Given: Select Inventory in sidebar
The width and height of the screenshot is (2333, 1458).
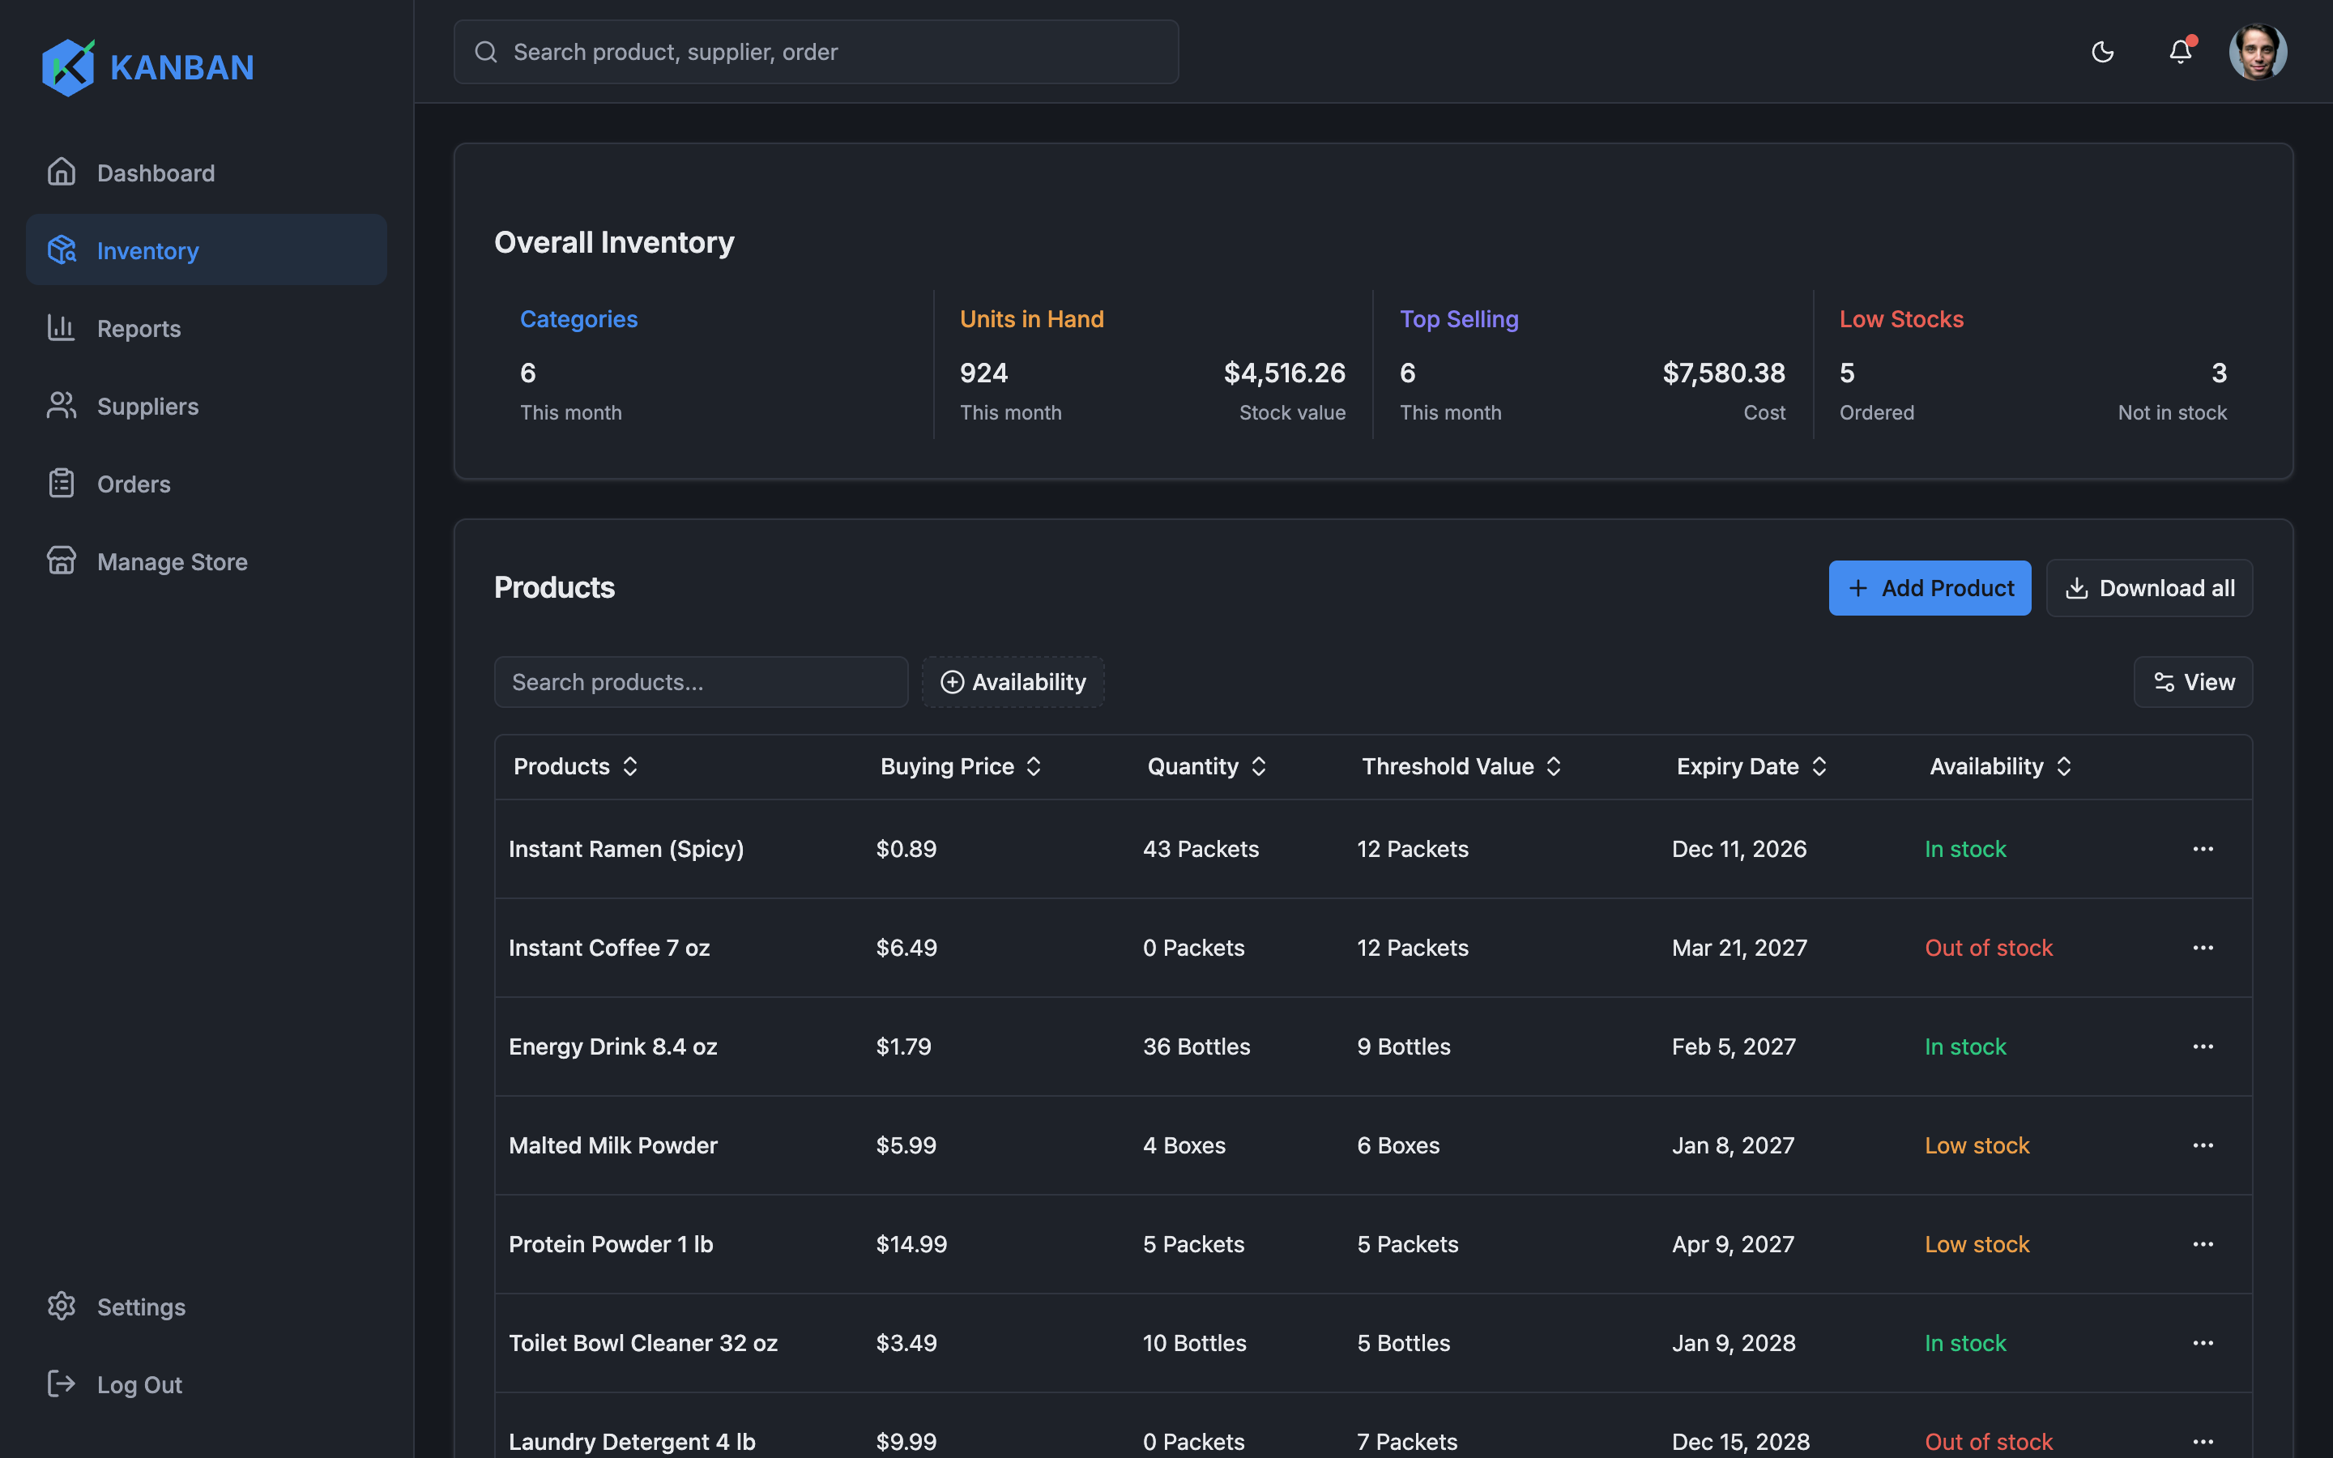Looking at the screenshot, I should click(x=207, y=251).
